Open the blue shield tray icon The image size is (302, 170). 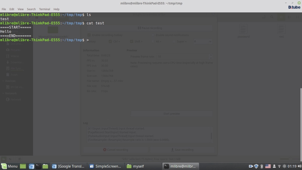(x=256, y=166)
